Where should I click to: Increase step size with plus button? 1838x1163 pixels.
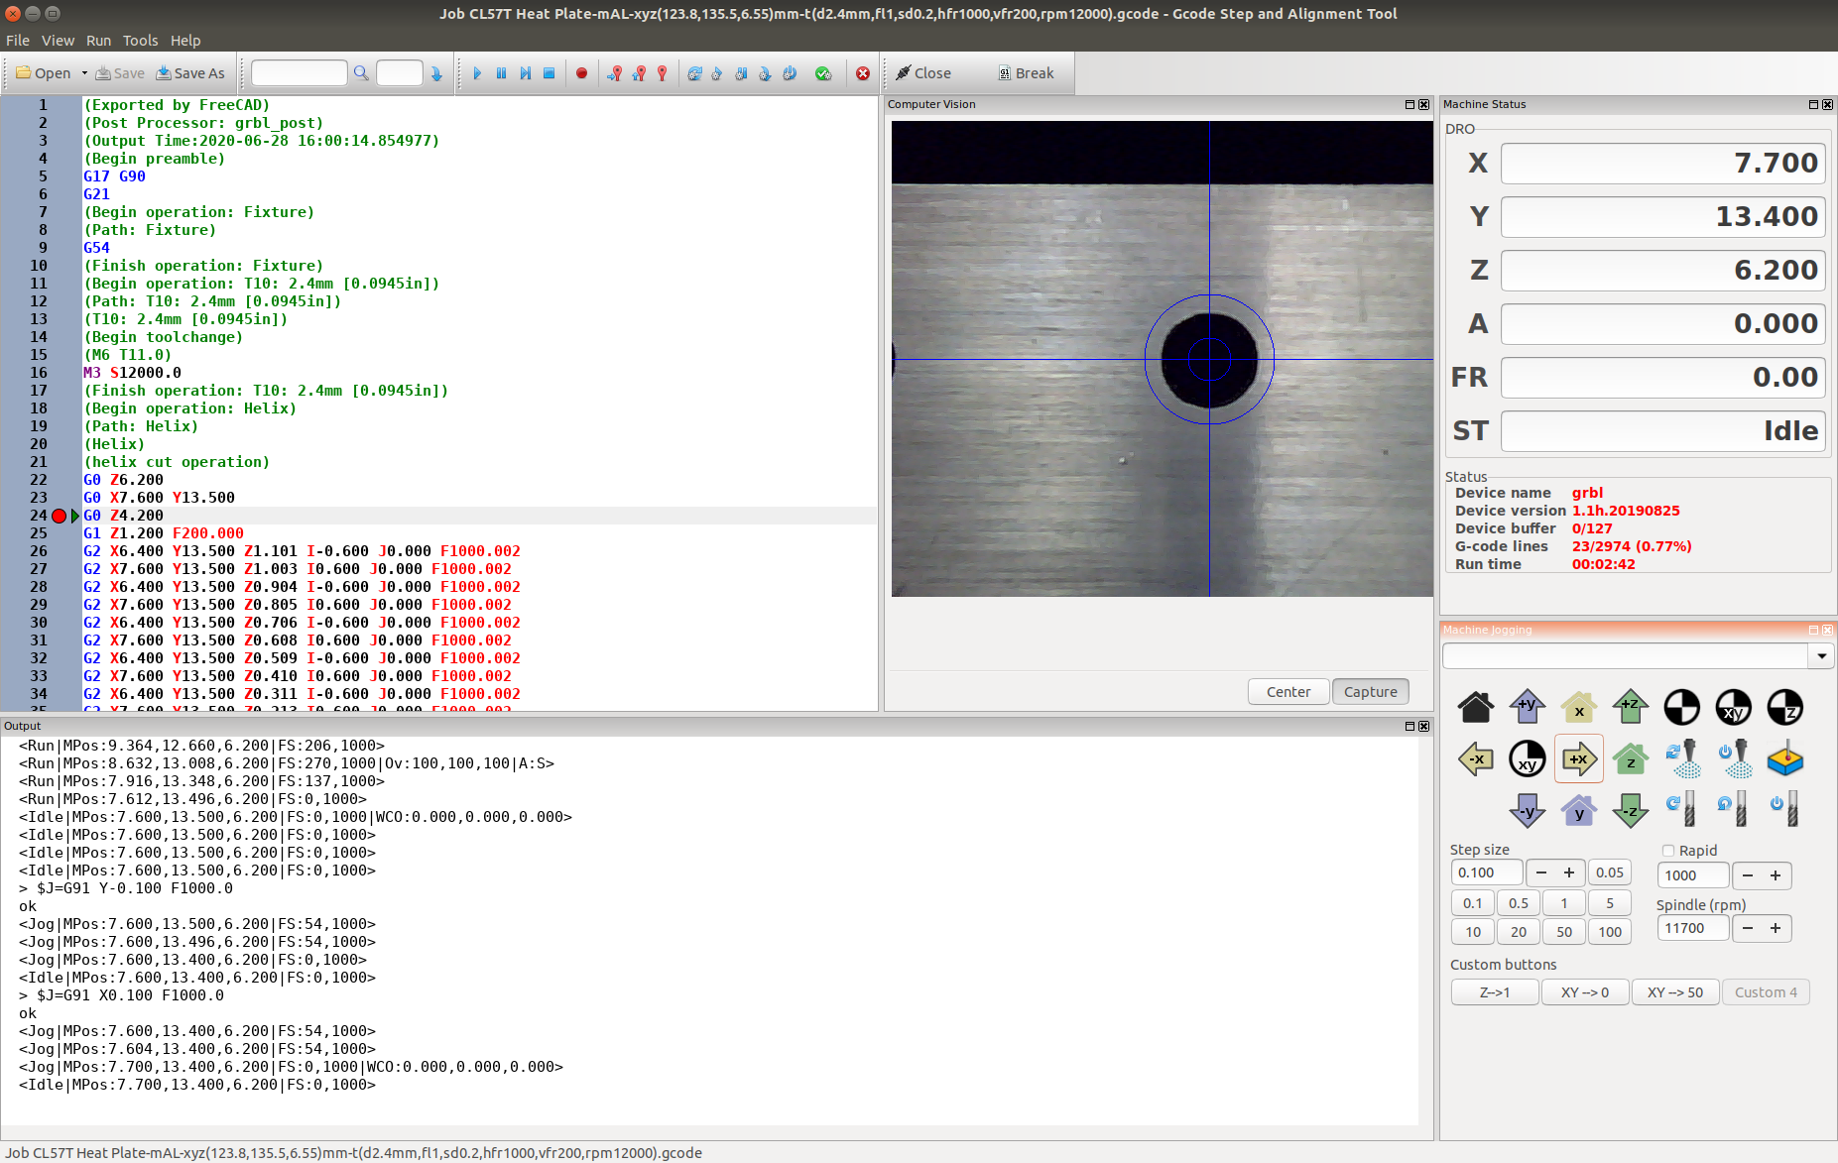click(x=1569, y=872)
